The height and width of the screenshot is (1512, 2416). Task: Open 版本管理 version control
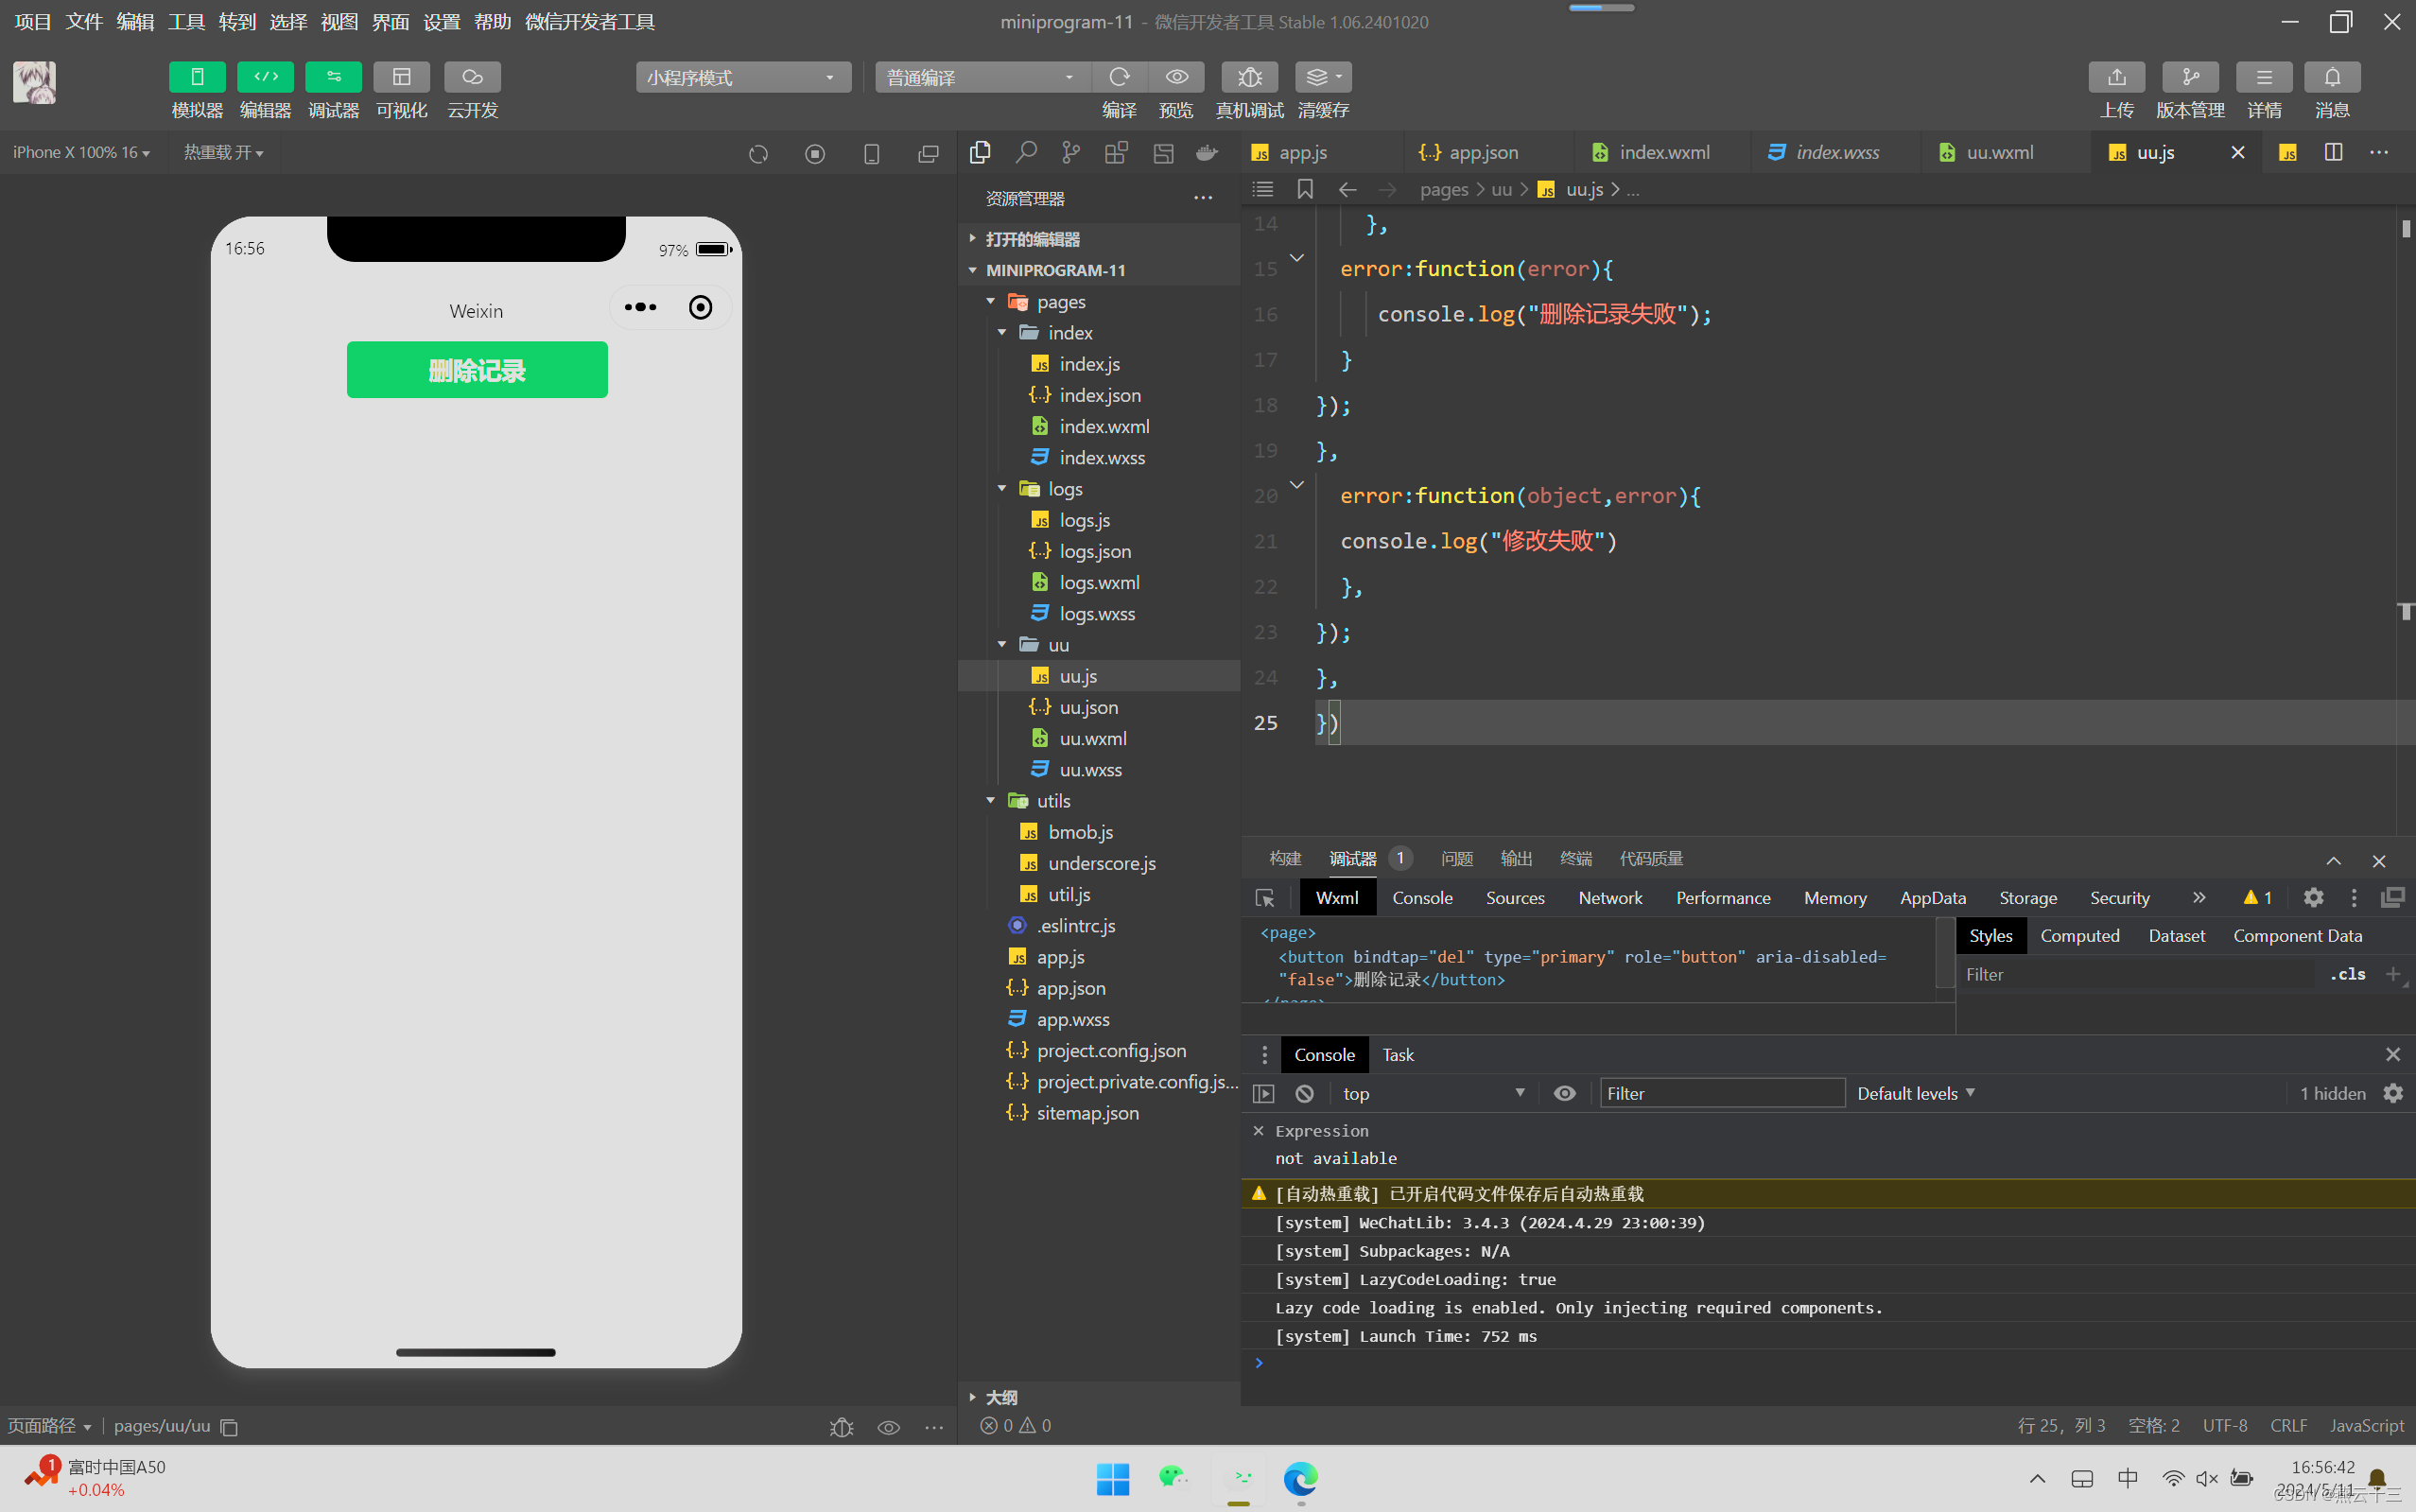point(2190,77)
